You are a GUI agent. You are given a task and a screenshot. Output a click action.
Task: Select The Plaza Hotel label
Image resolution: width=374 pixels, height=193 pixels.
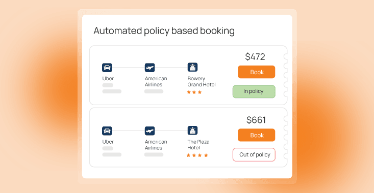click(x=198, y=145)
